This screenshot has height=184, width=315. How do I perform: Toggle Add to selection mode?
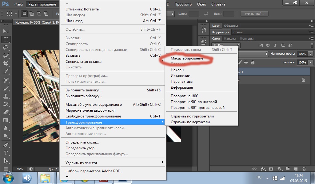32,13
